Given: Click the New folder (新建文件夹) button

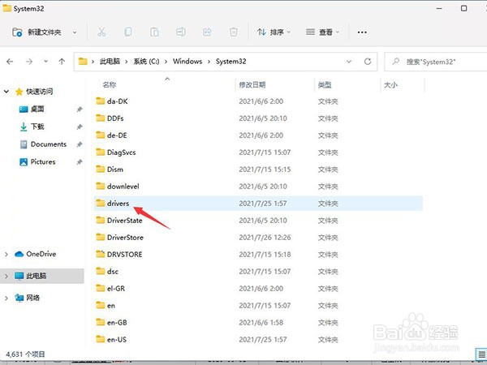Looking at the screenshot, I should (x=37, y=32).
